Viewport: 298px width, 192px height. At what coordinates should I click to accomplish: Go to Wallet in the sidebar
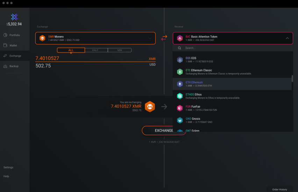pos(15,45)
